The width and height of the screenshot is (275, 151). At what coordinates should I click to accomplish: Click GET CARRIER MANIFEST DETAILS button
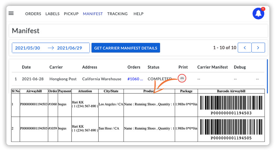(x=126, y=48)
